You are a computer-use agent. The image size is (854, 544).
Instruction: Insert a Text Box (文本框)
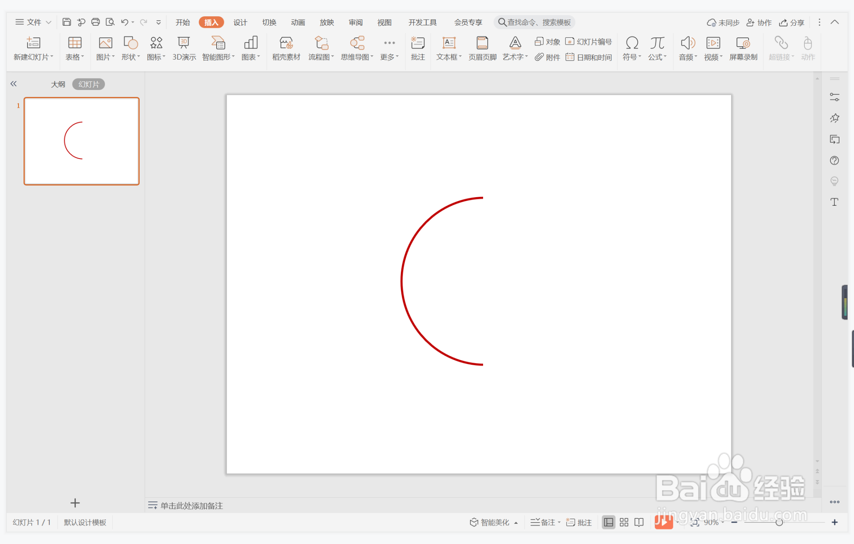(x=449, y=48)
